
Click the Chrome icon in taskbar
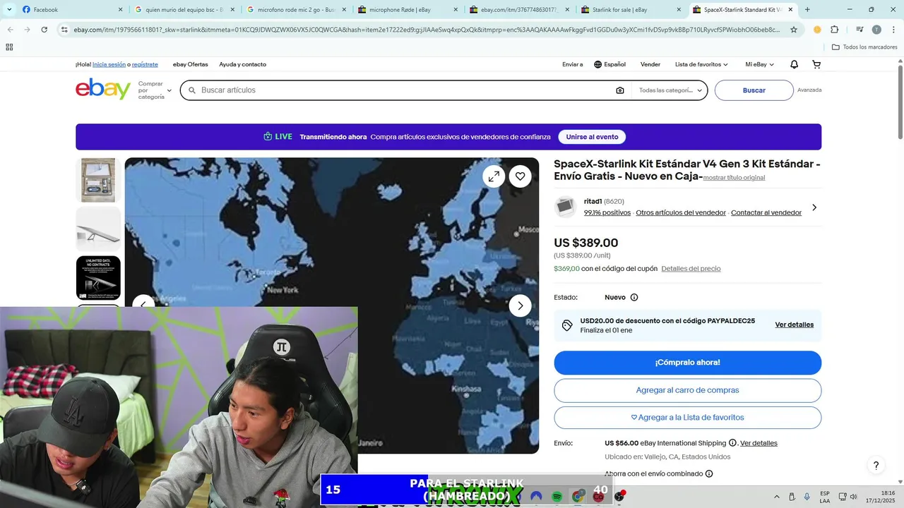(x=578, y=497)
